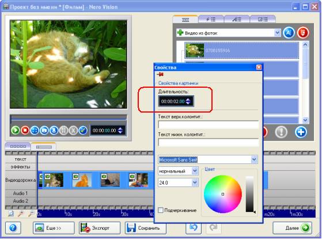Click the red stop button under preview
Image resolution: width=322 pixels, height=239 pixels.
25,130
